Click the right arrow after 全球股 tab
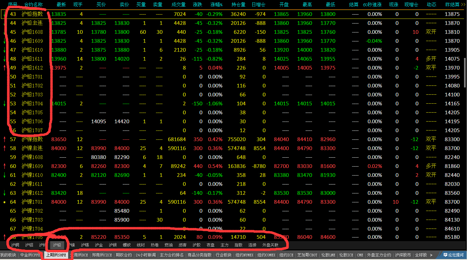Screen dimensions: 467x260 click(431, 255)
